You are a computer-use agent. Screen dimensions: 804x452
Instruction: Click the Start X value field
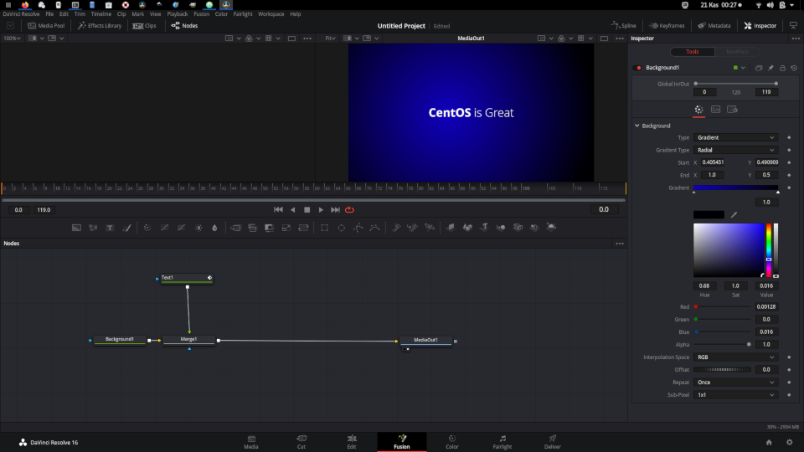713,162
